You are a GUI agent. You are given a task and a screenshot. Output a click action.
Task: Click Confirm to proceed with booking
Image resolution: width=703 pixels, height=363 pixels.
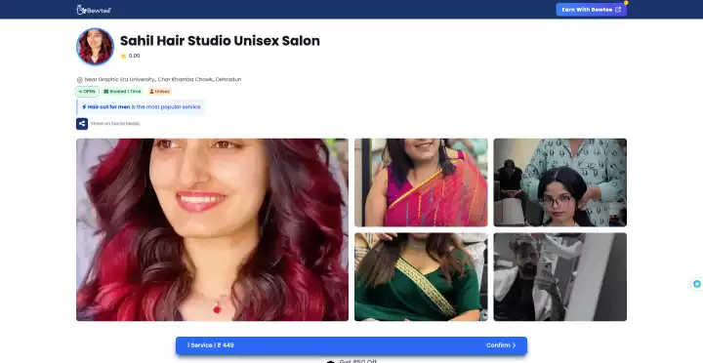[501, 345]
